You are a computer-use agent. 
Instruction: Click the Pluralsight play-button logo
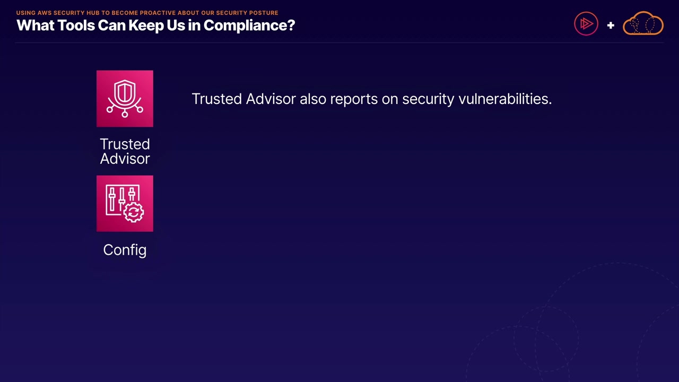(x=586, y=24)
